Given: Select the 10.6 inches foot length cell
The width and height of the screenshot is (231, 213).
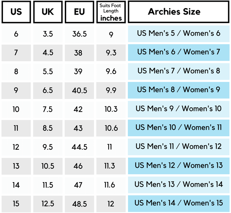Looking at the screenshot, I should click(x=111, y=128).
